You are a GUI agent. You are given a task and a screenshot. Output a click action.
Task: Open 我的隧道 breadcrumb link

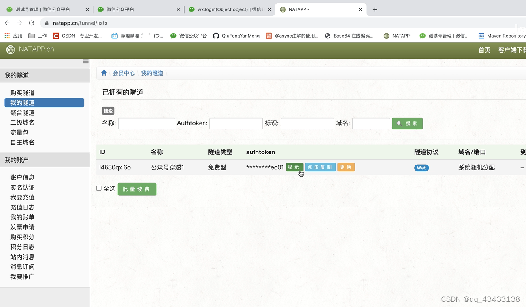(x=152, y=73)
